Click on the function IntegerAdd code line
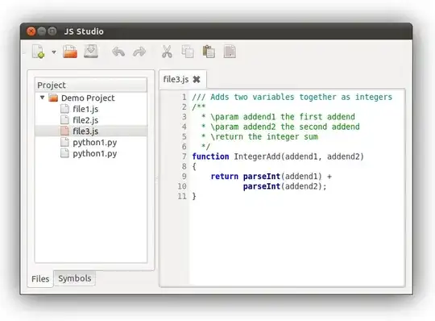Image resolution: width=435 pixels, height=321 pixels. pos(278,156)
